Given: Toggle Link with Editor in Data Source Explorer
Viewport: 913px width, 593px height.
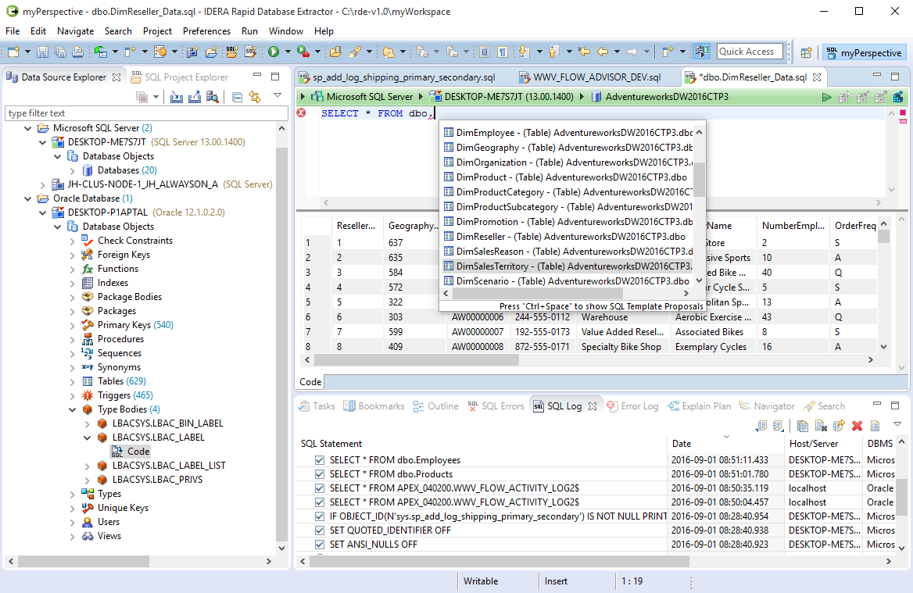Looking at the screenshot, I should 254,97.
